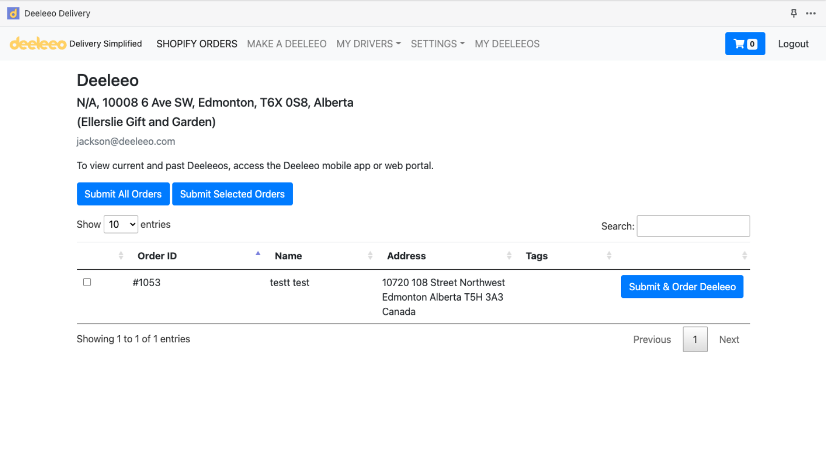
Task: Sort by the Order ID column arrow
Action: tap(258, 254)
